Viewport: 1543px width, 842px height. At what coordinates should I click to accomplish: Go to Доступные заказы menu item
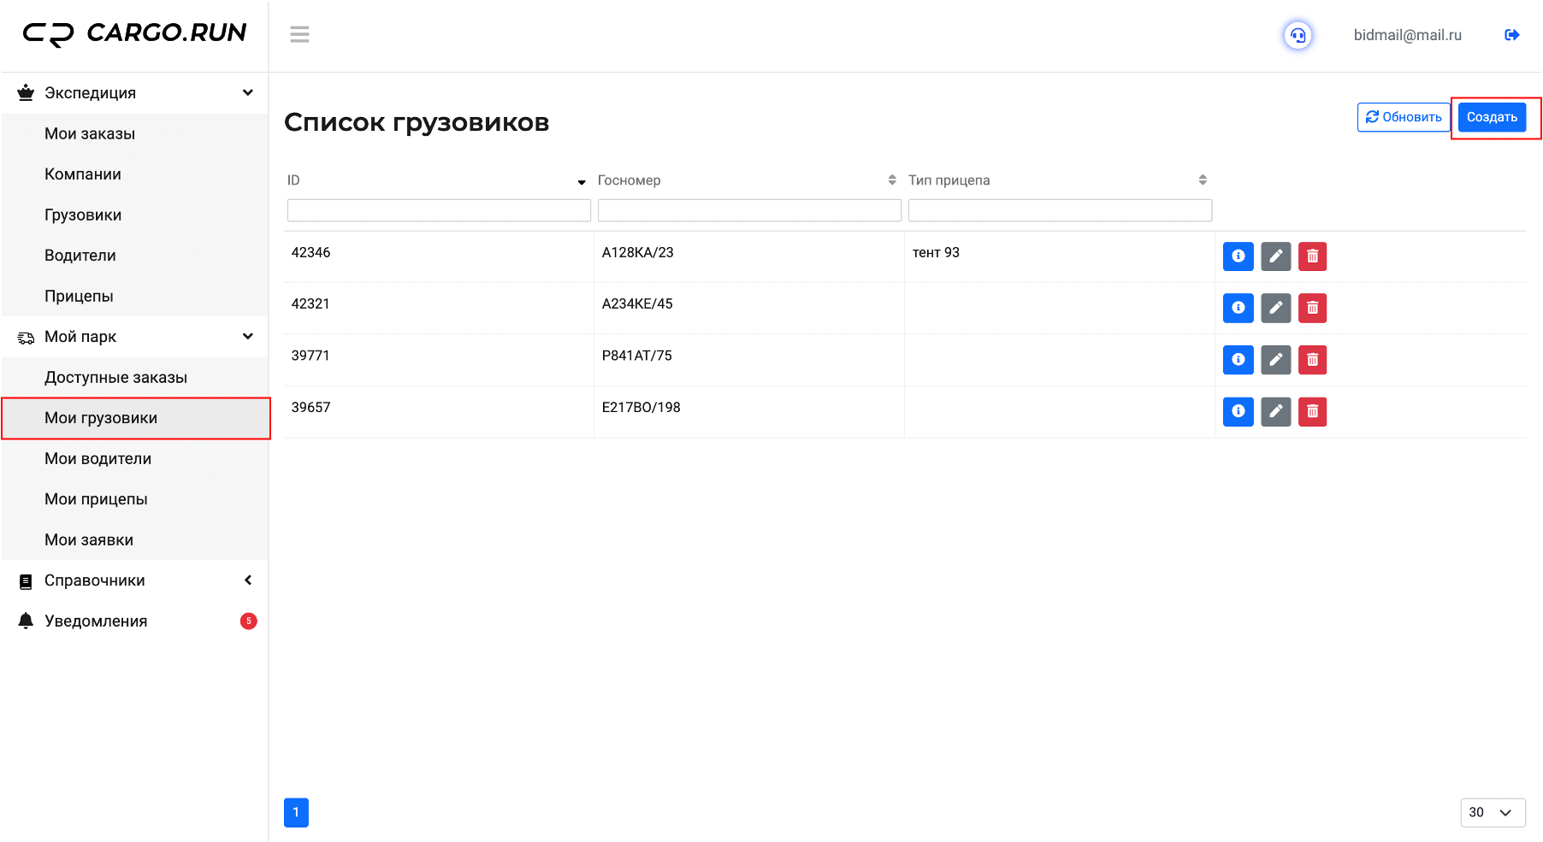click(115, 378)
